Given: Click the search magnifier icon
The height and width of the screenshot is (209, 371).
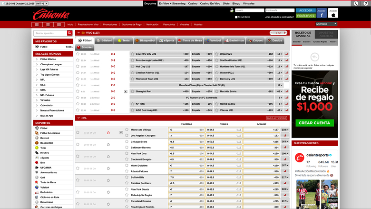Looking at the screenshot, I should pos(68,33).
